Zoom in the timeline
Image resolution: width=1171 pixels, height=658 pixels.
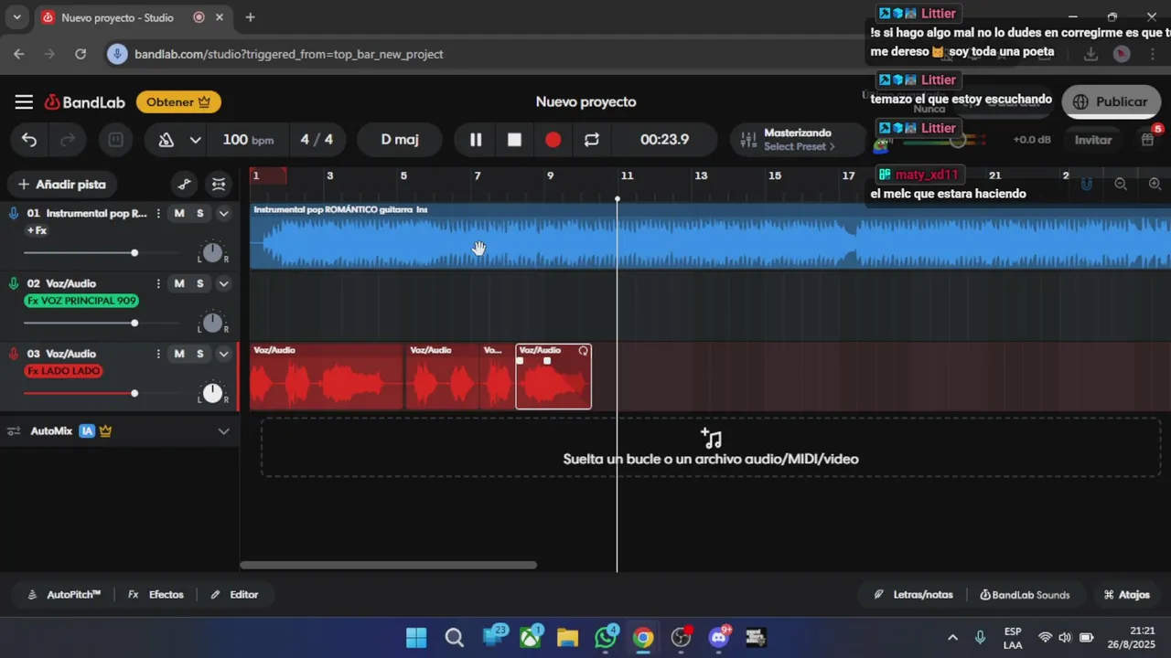(1155, 185)
